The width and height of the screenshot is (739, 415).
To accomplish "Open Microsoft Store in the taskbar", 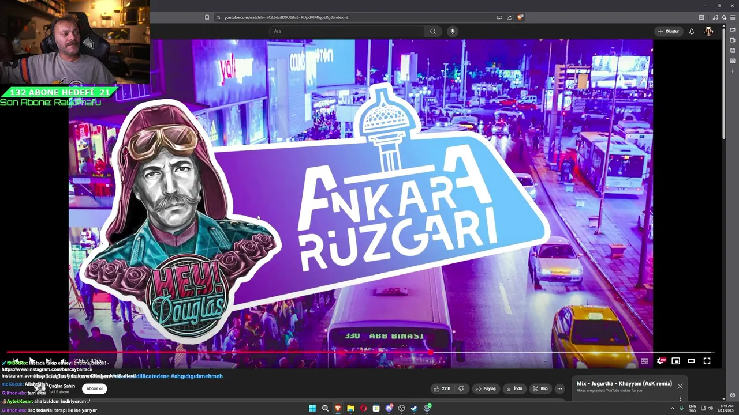I will point(376,408).
